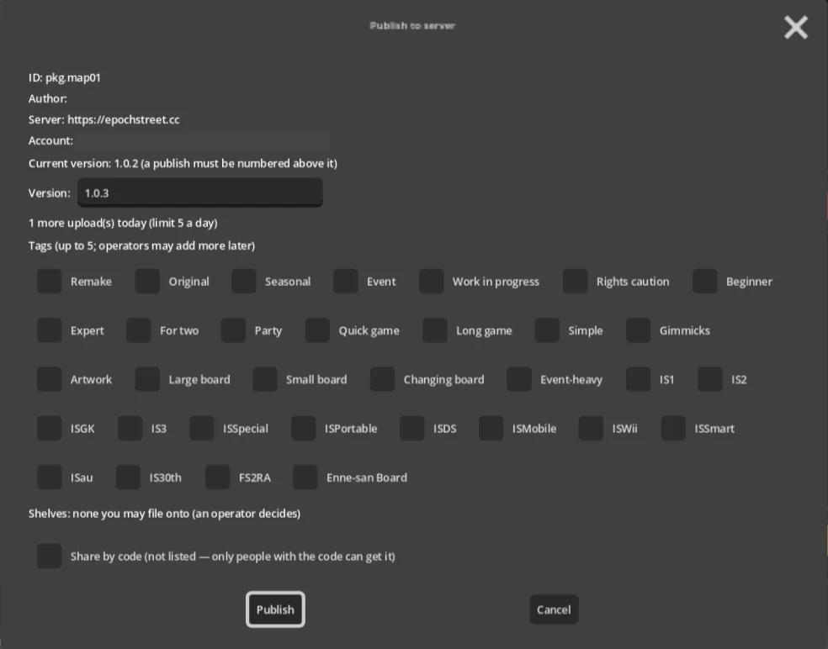828x649 pixels.
Task: Tick the IS3 tag checkbox
Action: 130,429
